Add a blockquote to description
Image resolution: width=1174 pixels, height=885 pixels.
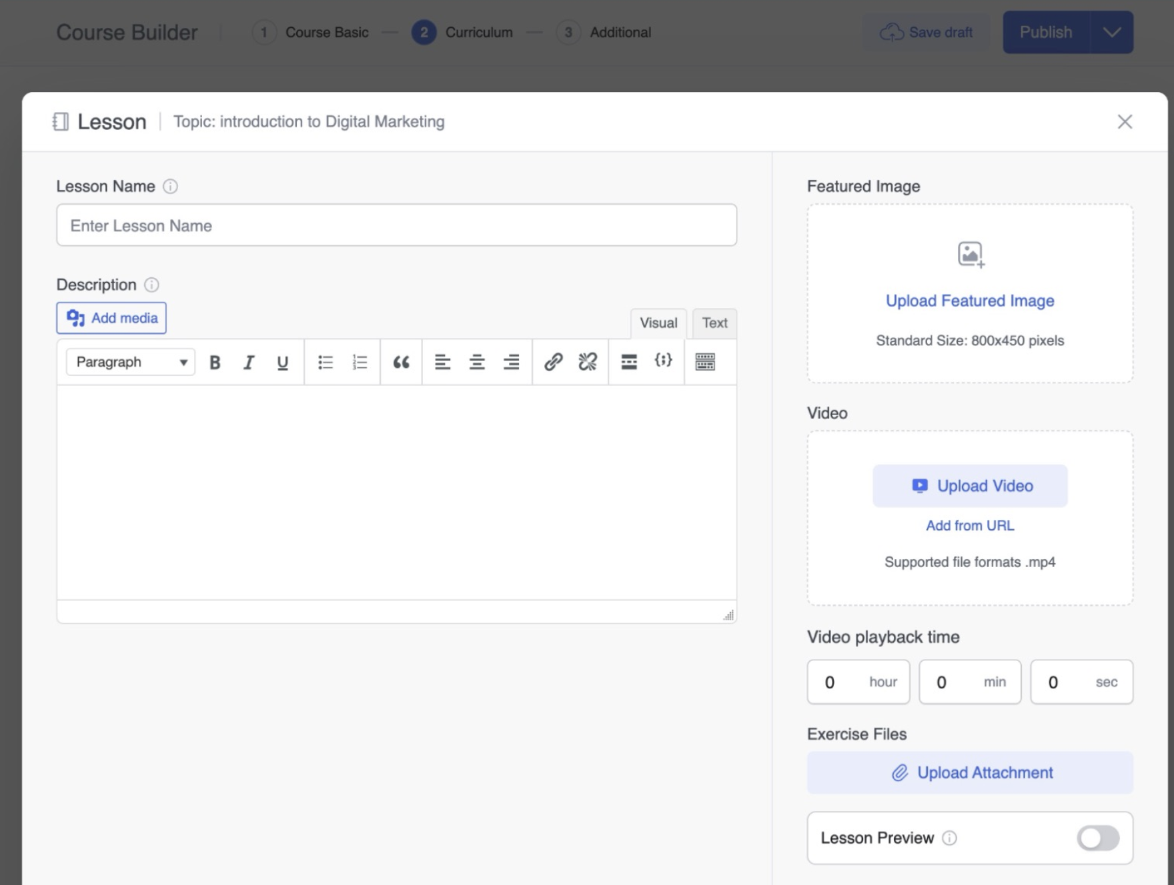coord(401,362)
